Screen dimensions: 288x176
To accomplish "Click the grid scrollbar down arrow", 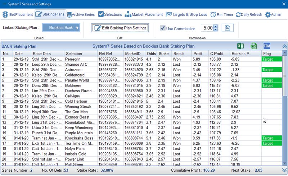I will point(285,163).
